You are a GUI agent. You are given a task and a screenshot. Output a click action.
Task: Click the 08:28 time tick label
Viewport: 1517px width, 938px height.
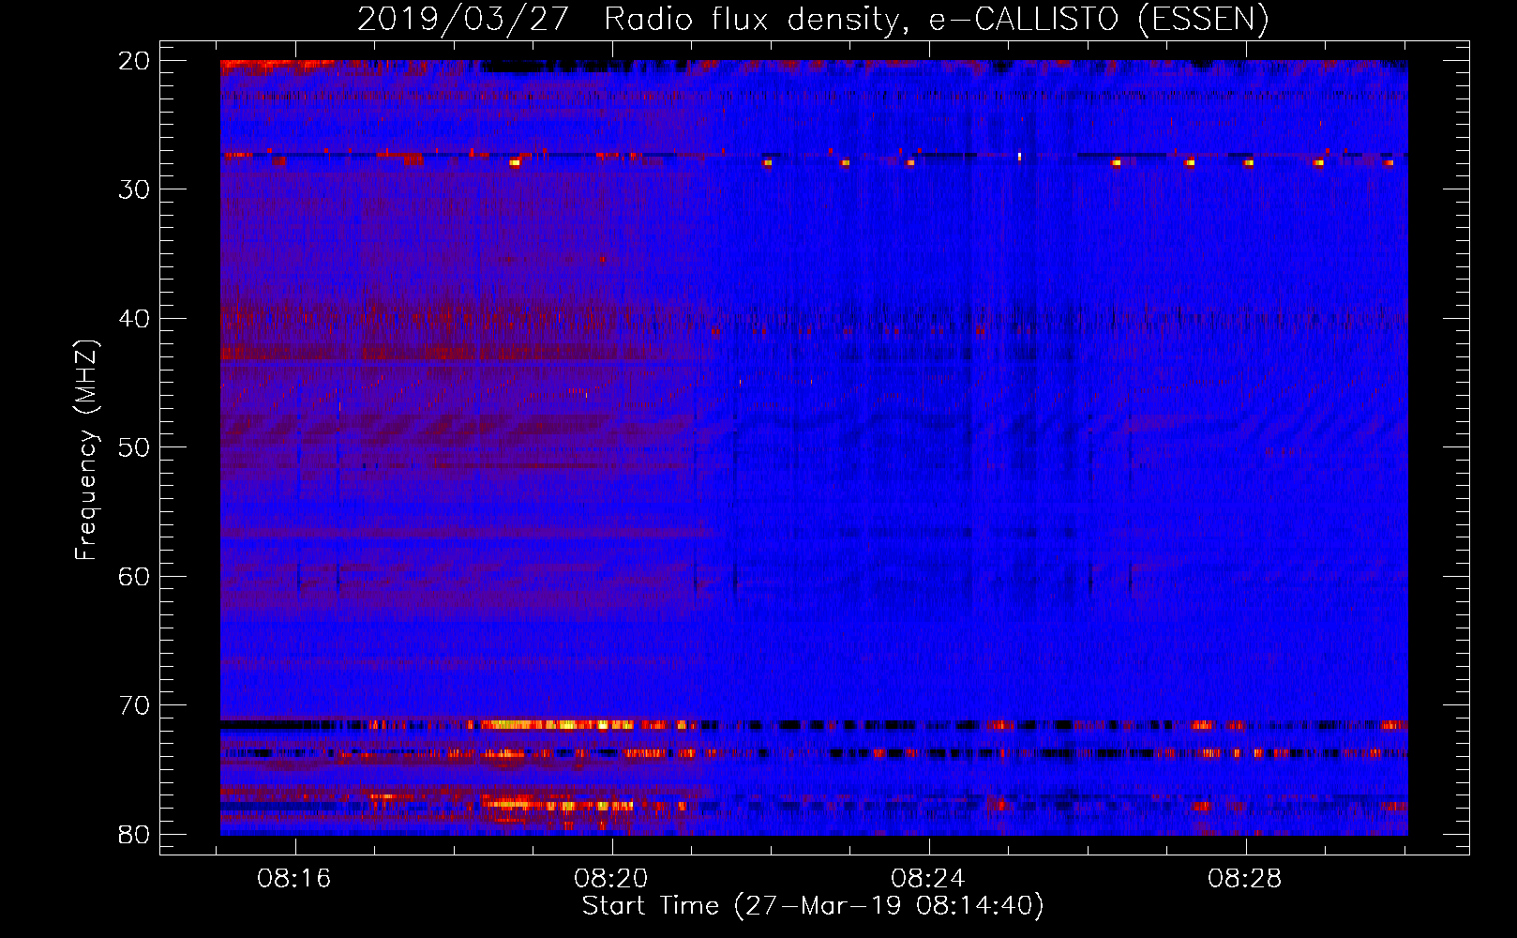1245,879
